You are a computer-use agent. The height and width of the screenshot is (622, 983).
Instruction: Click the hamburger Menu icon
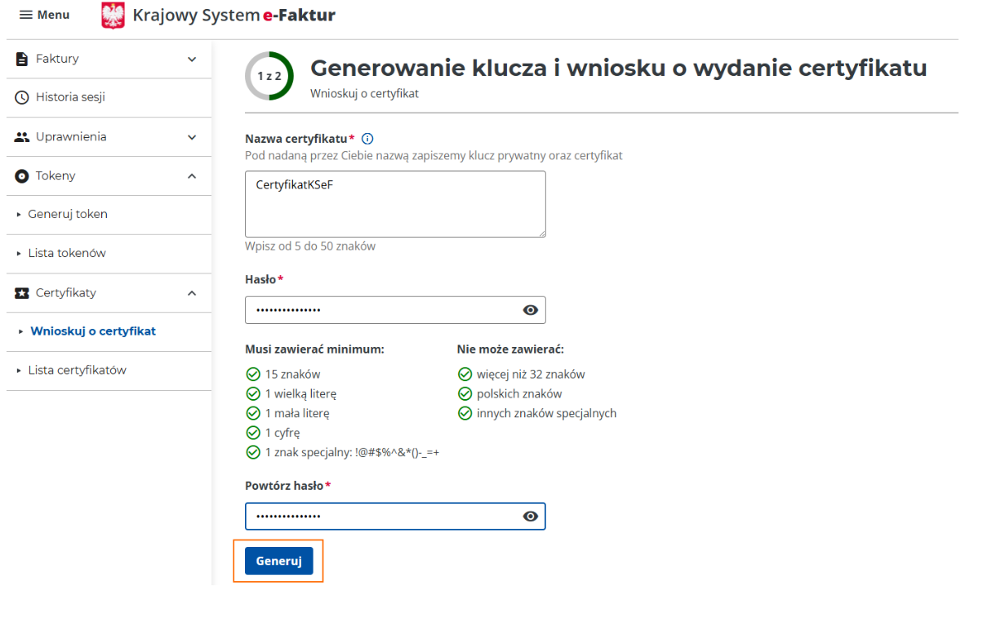click(x=26, y=16)
